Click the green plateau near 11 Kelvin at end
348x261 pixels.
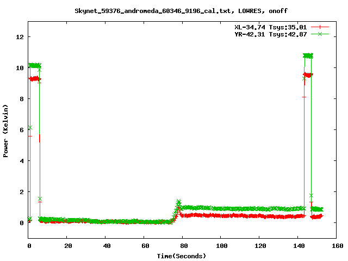(x=308, y=55)
